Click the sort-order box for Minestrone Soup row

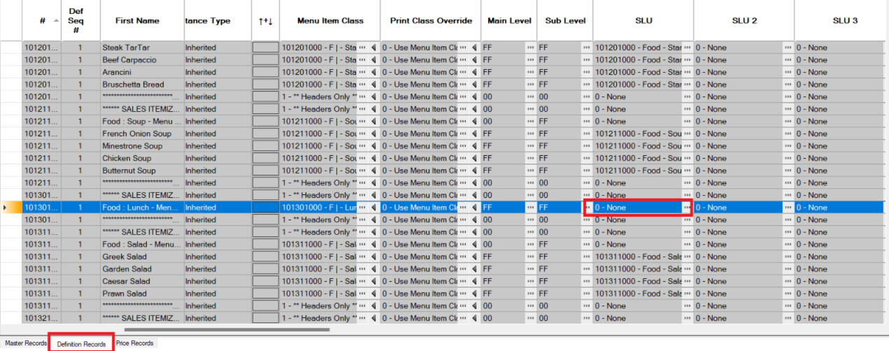(265, 146)
